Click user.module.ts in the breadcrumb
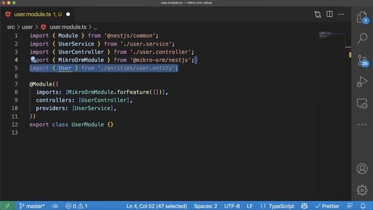 [x=68, y=27]
